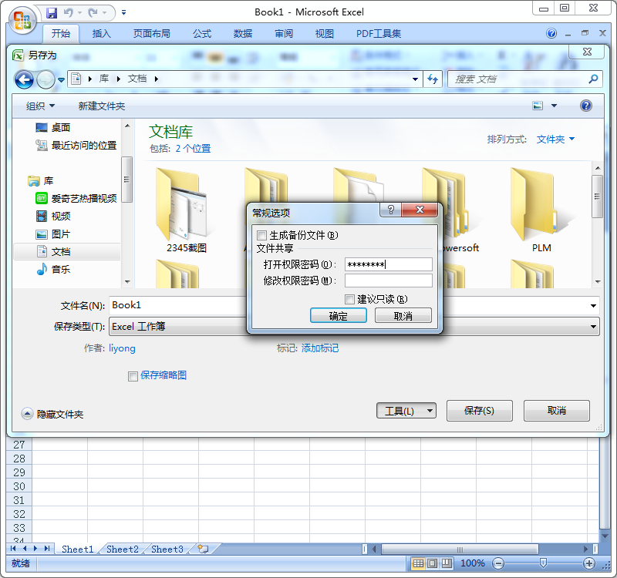Viewport: 617px width, 578px height.
Task: Open the 工具(L) dropdown
Action: point(406,411)
